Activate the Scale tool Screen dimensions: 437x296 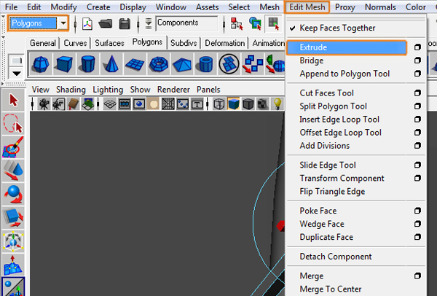[13, 217]
